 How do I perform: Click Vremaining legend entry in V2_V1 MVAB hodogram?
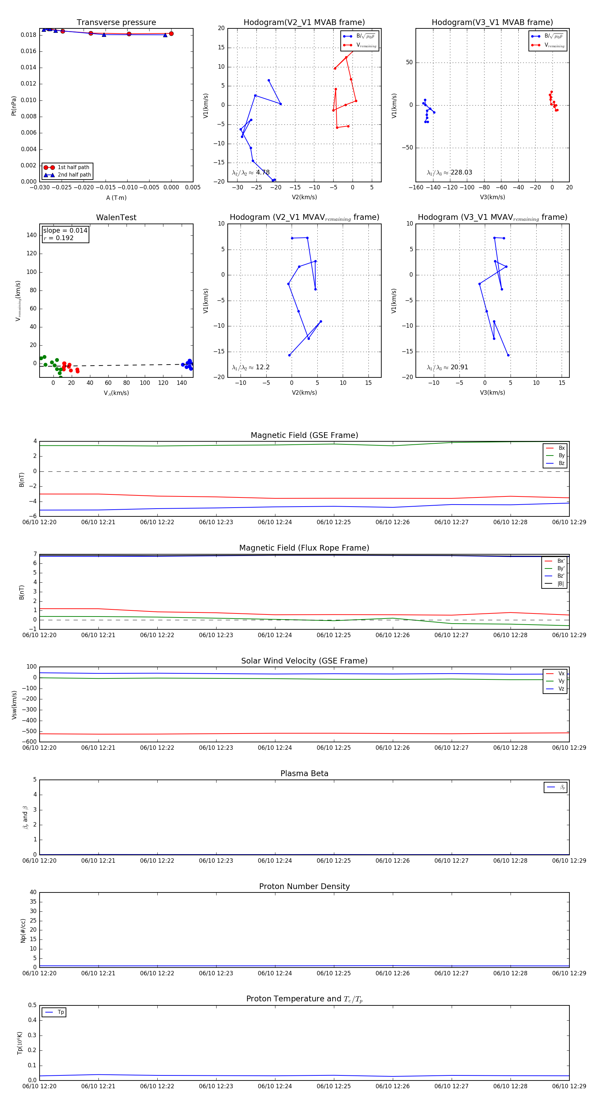(x=359, y=45)
